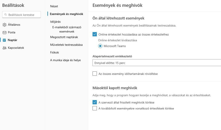Open A munka ideje és helye
The height and width of the screenshot is (130, 221).
point(65,60)
